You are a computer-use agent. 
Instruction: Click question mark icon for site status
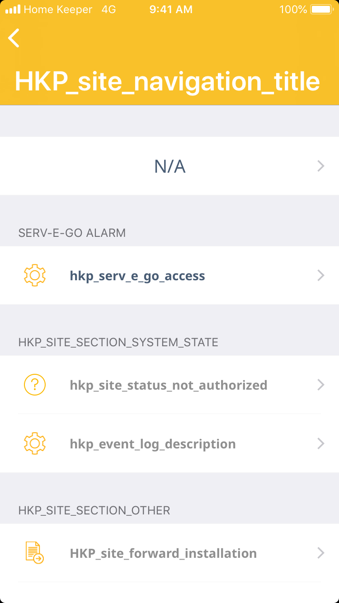35,385
